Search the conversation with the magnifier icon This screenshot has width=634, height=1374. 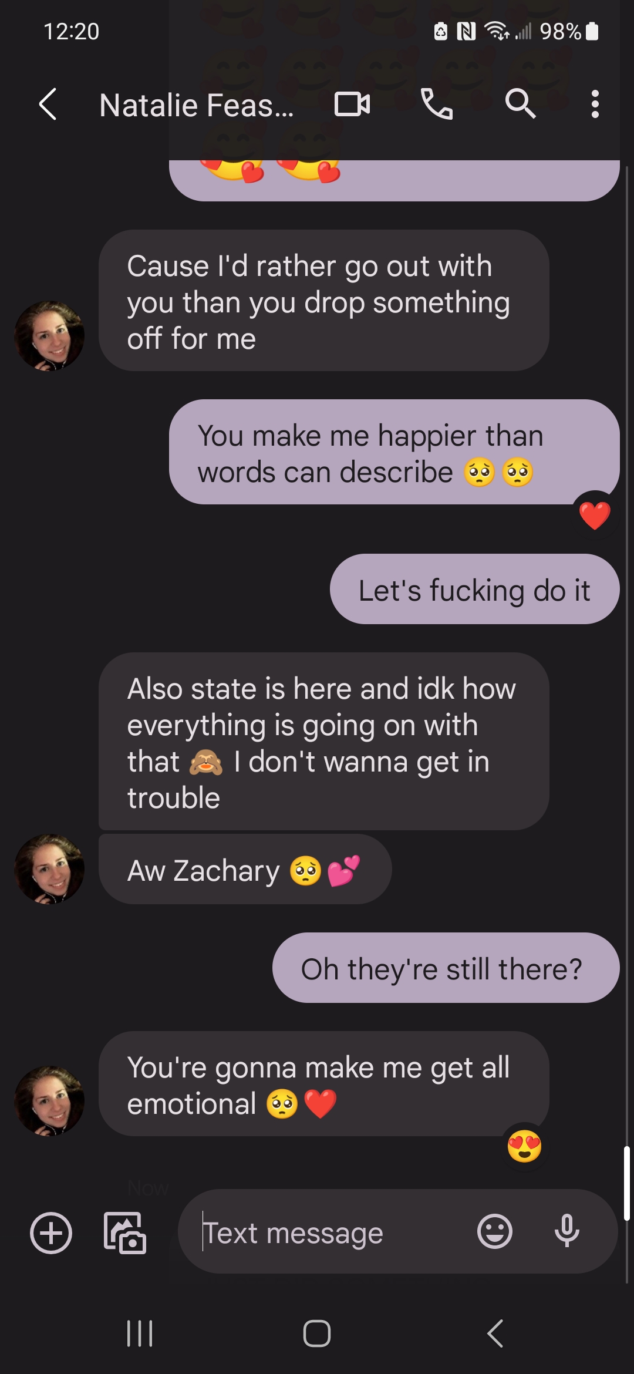click(520, 105)
